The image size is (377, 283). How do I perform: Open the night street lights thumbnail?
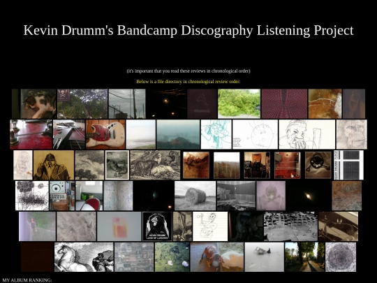coord(166,103)
